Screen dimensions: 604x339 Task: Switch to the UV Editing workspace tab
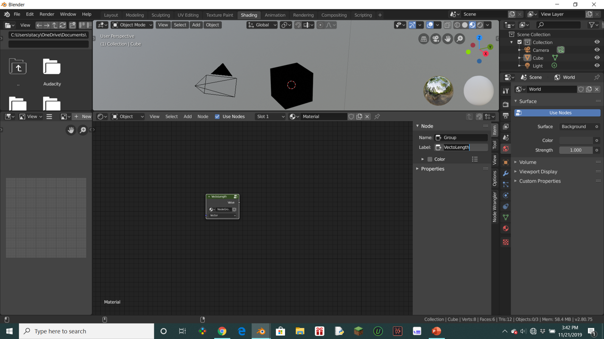188,15
